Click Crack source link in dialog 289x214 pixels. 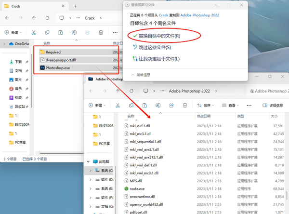tap(163, 15)
